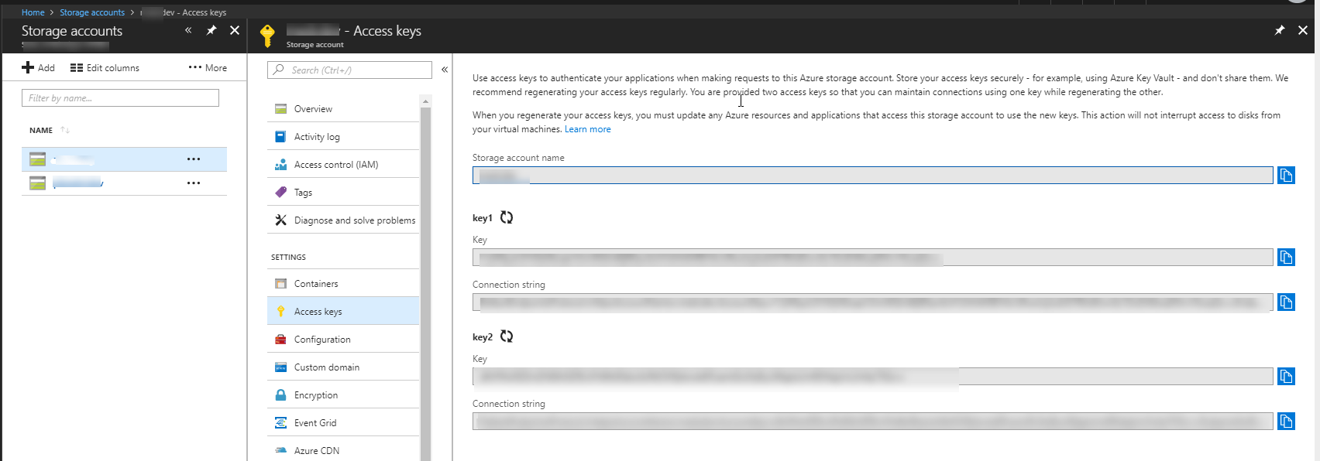
Task: Click the storage account name field
Action: pyautogui.click(x=872, y=176)
